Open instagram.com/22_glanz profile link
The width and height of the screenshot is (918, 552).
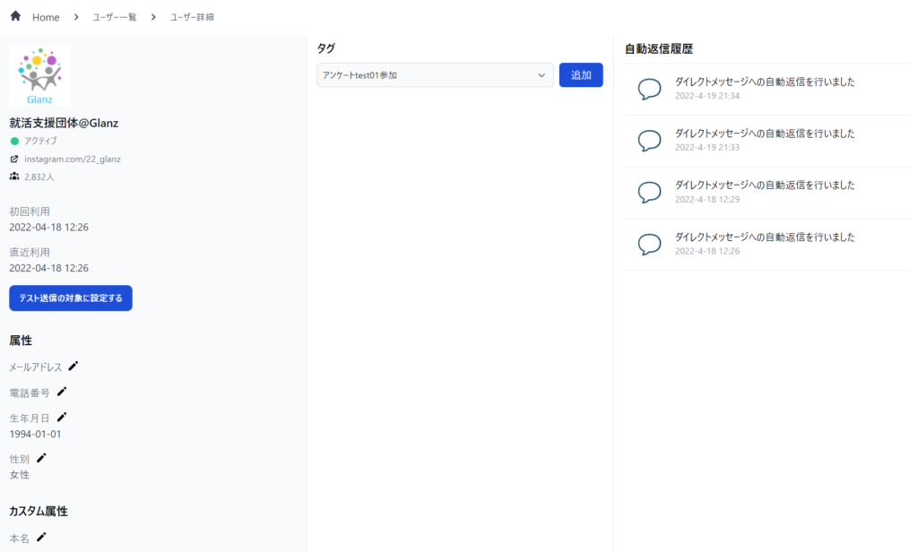(73, 159)
